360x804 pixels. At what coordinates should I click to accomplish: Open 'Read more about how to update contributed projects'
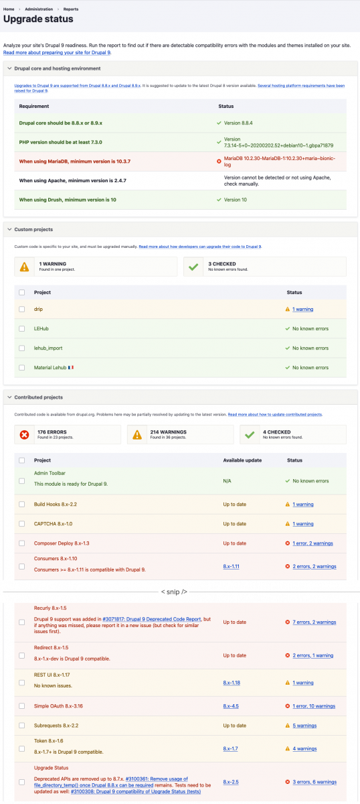pos(275,415)
